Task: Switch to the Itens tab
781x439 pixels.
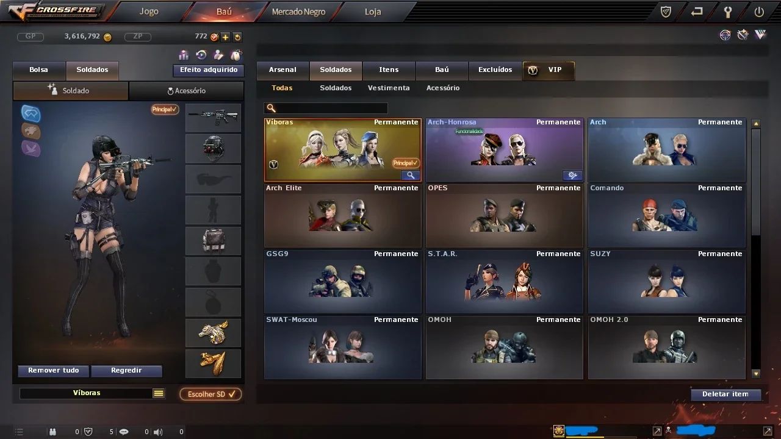Action: pyautogui.click(x=389, y=70)
